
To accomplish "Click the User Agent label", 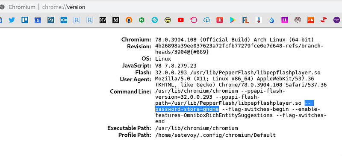I will 136,79.
